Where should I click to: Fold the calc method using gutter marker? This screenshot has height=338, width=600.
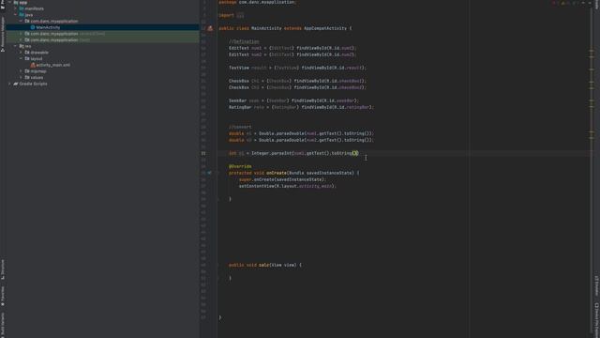pos(218,265)
